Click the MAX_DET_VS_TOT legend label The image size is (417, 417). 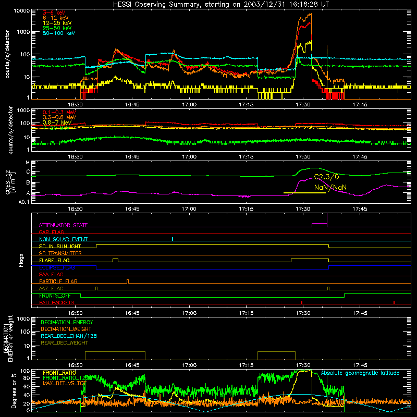(x=65, y=383)
